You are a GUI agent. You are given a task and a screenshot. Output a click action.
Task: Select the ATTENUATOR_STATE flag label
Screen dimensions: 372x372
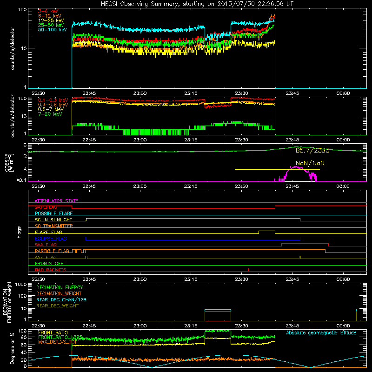pyautogui.click(x=56, y=201)
